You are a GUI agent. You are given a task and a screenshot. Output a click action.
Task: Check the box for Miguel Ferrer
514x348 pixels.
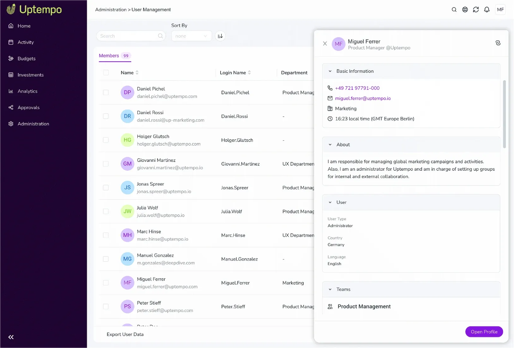pyautogui.click(x=106, y=283)
